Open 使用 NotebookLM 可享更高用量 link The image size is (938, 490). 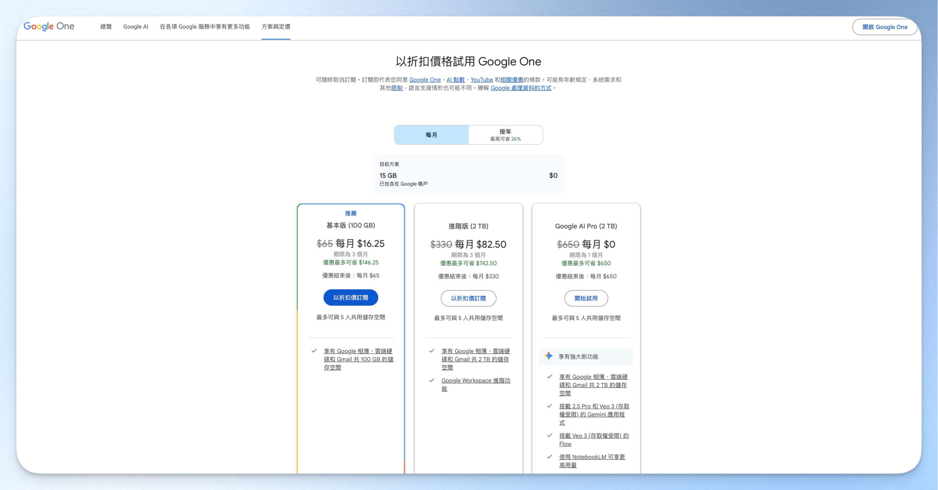pos(592,461)
